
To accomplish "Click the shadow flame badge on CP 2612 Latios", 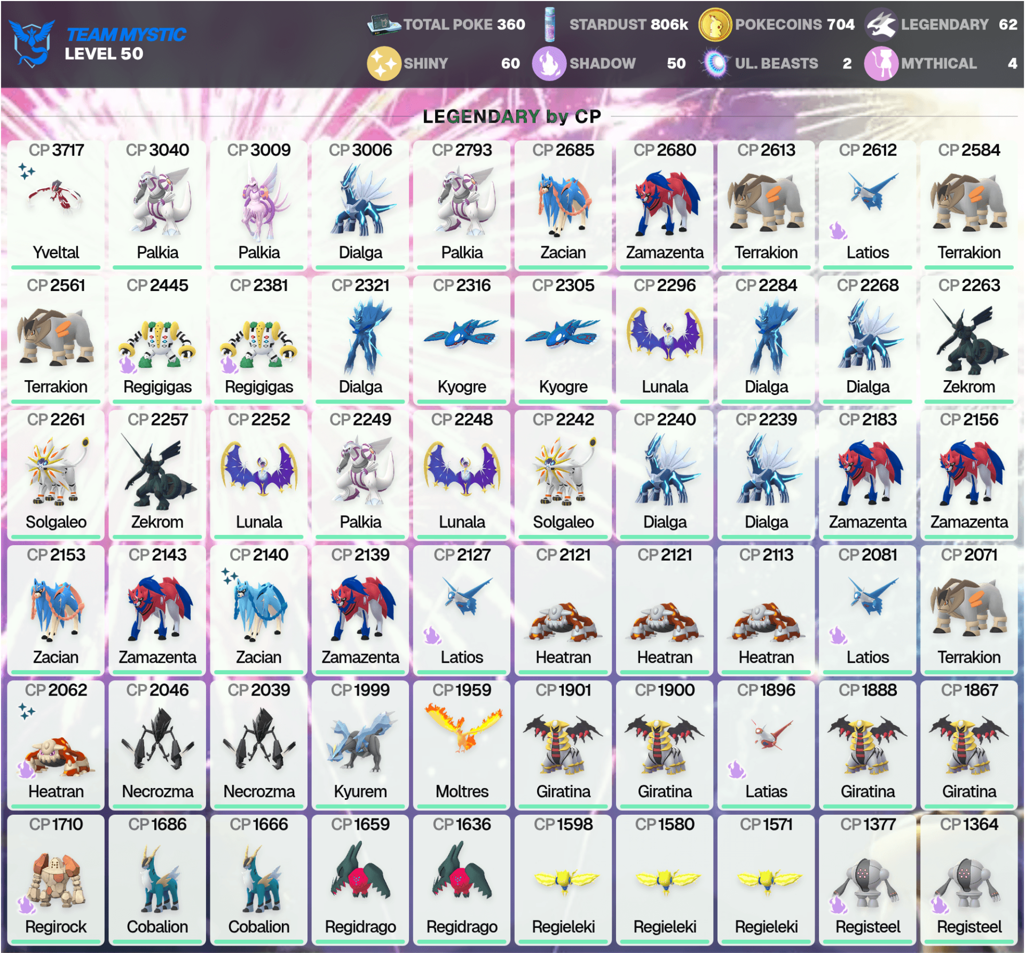I will point(838,231).
